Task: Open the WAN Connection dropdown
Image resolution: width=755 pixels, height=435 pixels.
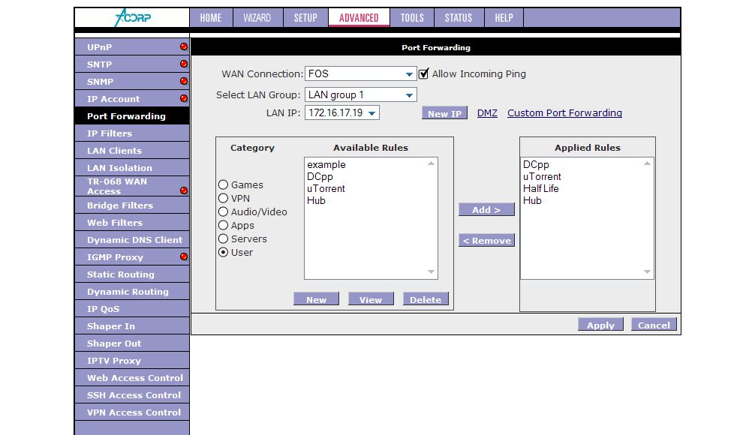Action: point(361,73)
